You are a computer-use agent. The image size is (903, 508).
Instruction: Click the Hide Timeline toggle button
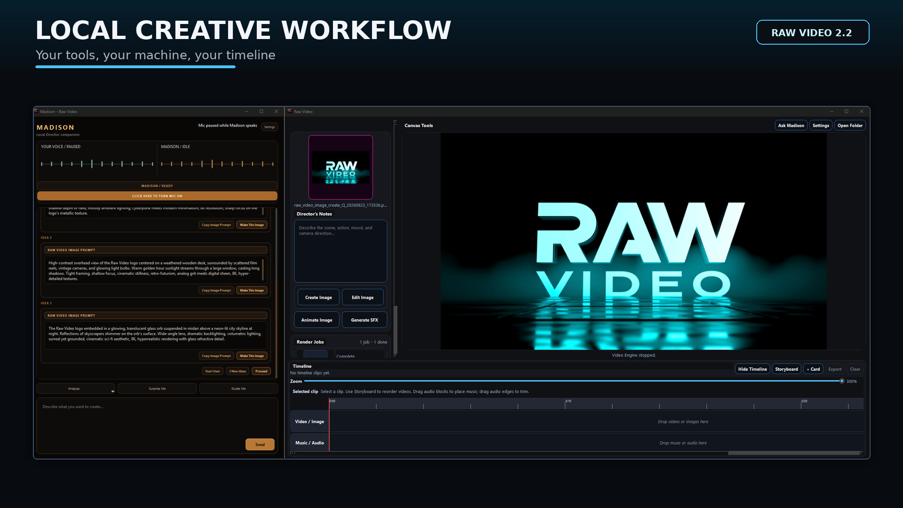[752, 369]
